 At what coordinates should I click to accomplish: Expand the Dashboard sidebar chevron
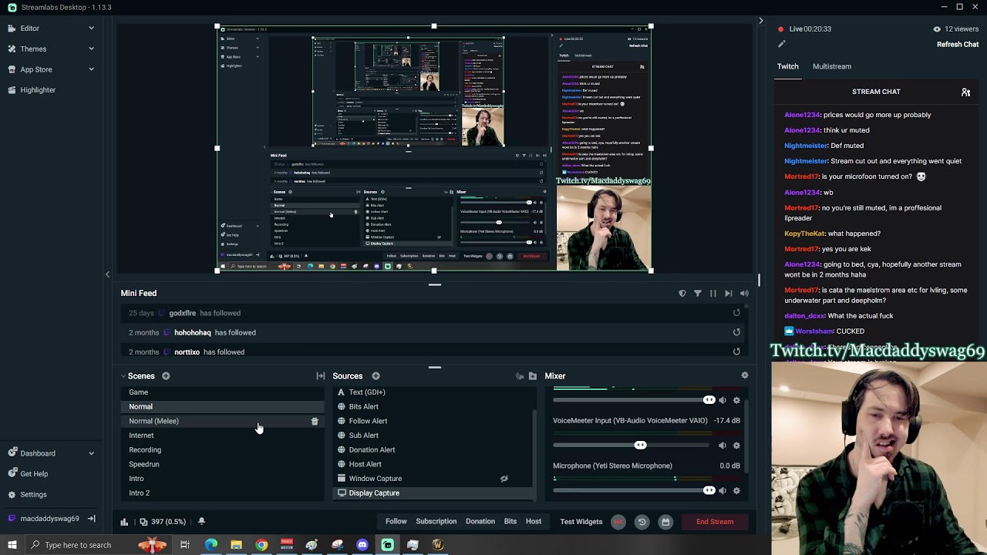tap(91, 453)
